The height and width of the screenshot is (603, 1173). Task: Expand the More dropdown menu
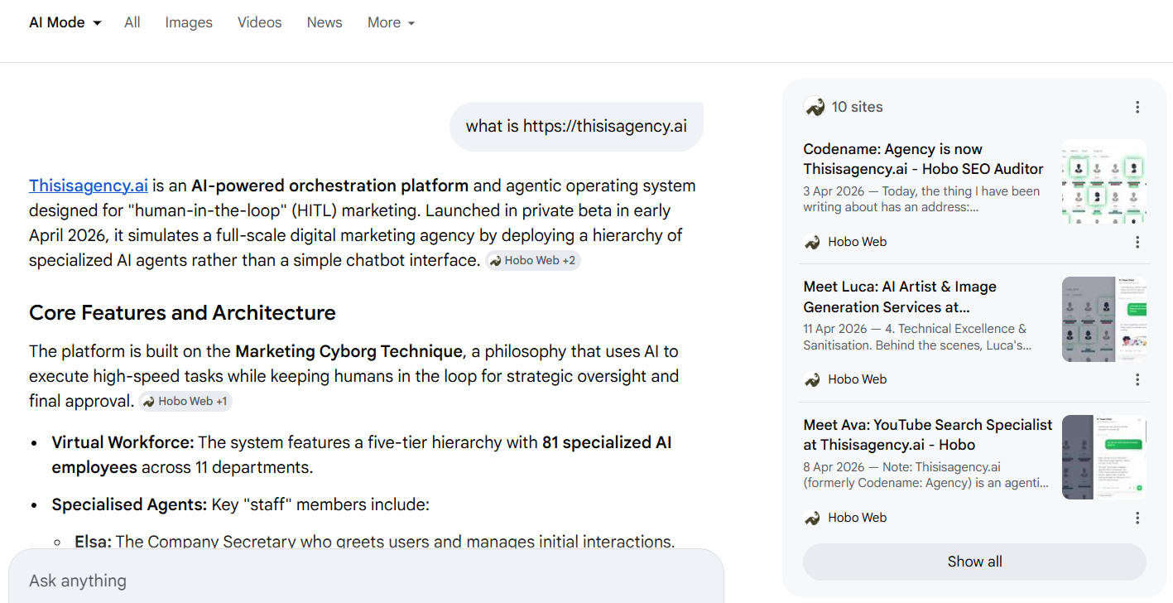point(391,22)
